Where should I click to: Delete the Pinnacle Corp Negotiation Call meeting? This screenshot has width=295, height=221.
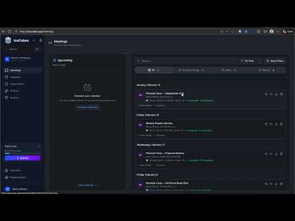[x=281, y=94]
